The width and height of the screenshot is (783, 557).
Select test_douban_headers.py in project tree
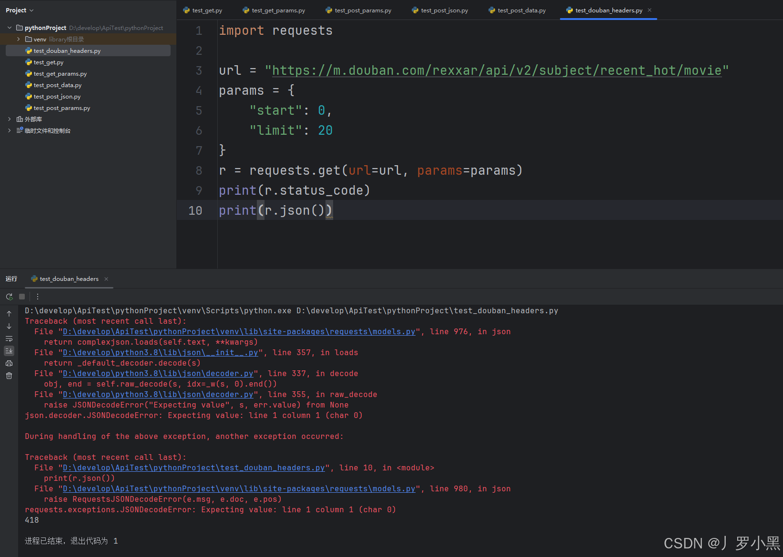pos(88,50)
